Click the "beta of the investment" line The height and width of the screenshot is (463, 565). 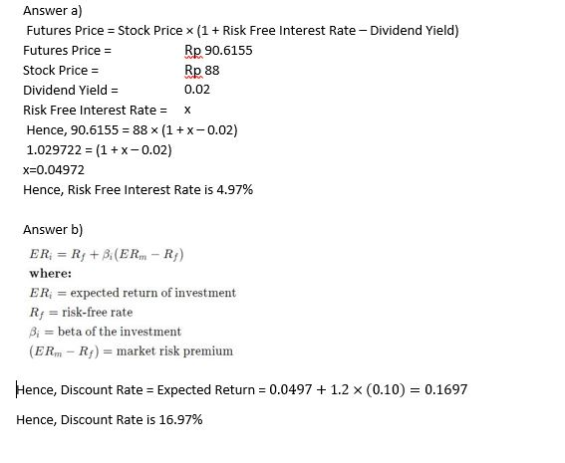120,332
